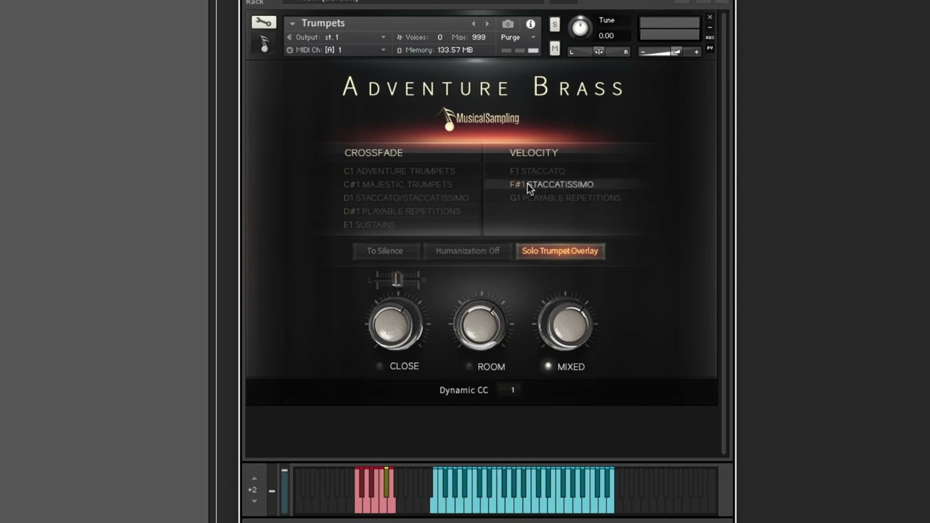Click the Tune knob

click(x=580, y=27)
